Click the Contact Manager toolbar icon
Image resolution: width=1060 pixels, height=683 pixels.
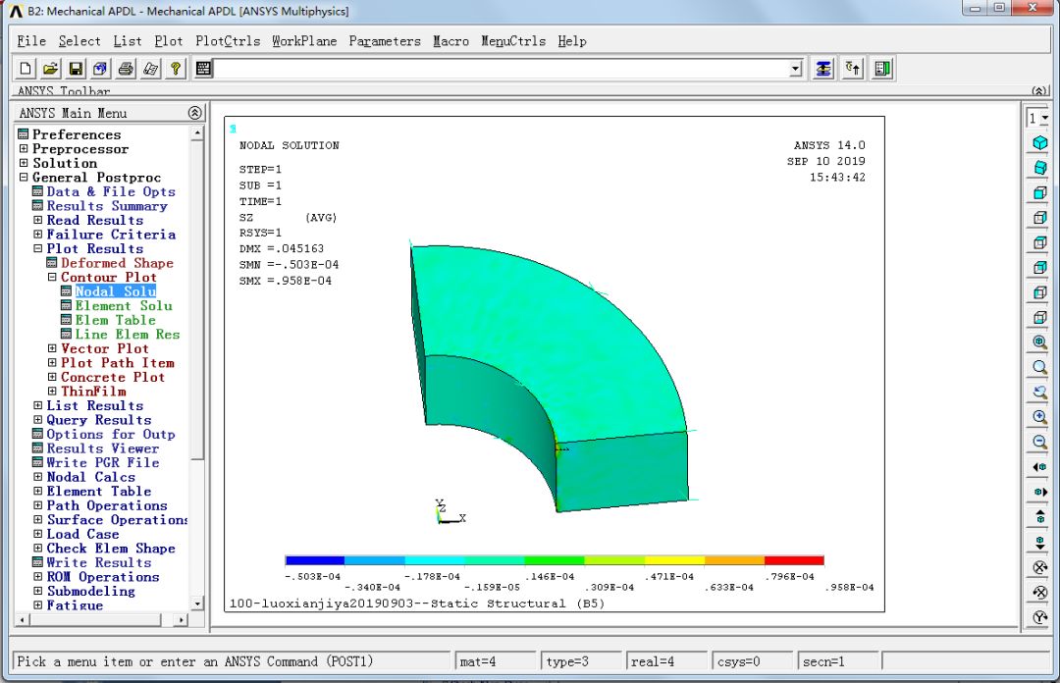click(x=882, y=69)
